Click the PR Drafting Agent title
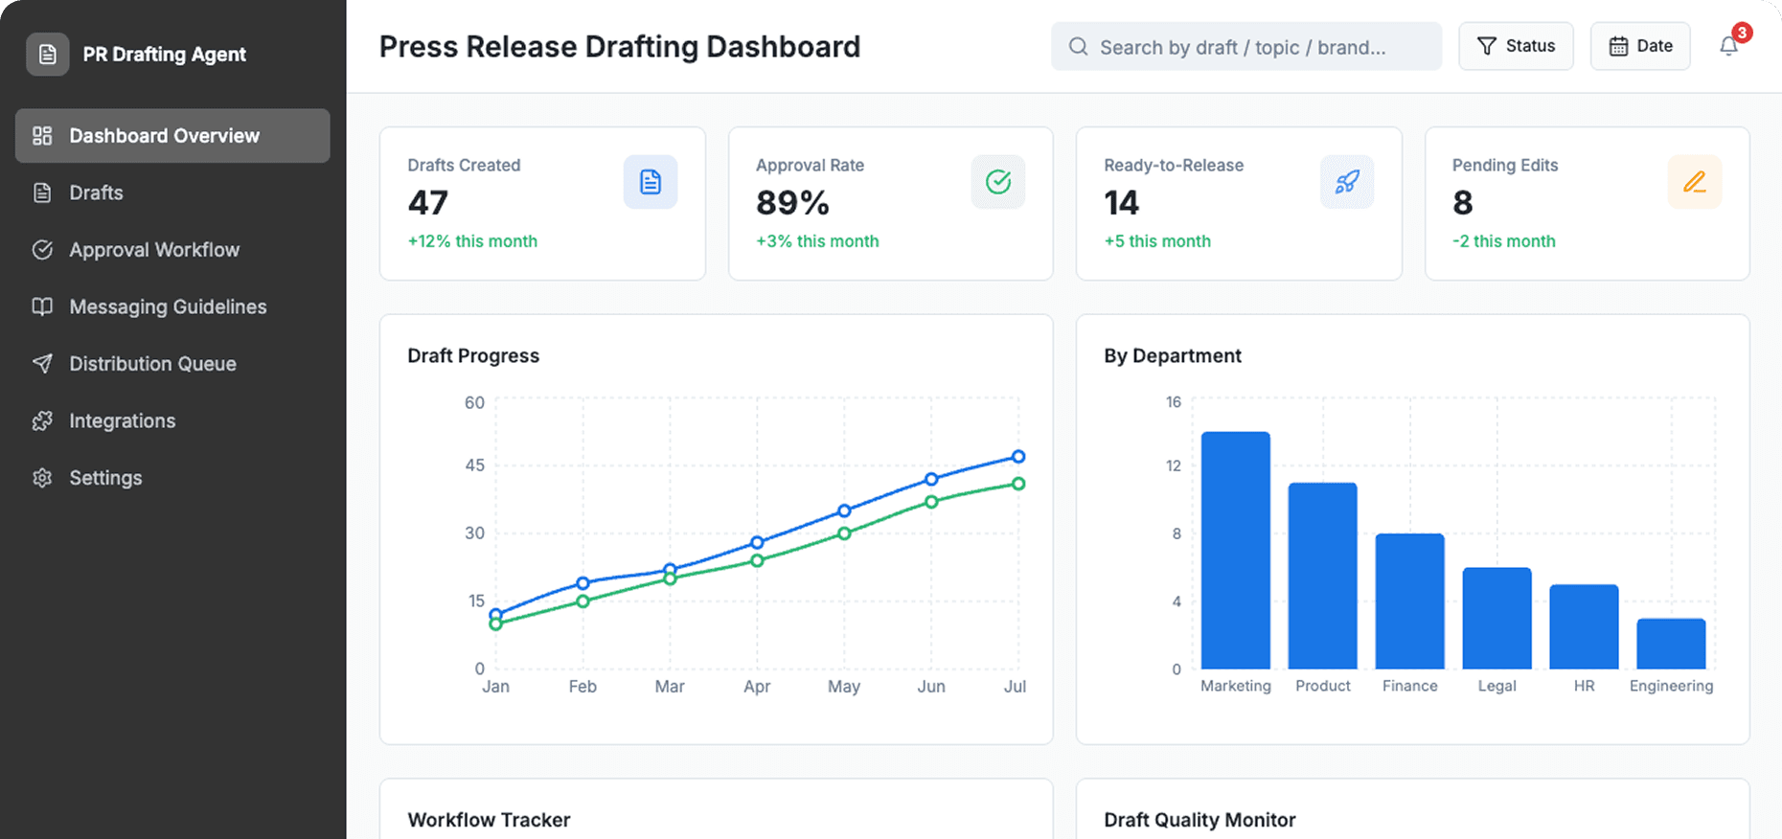The width and height of the screenshot is (1782, 839). (165, 55)
